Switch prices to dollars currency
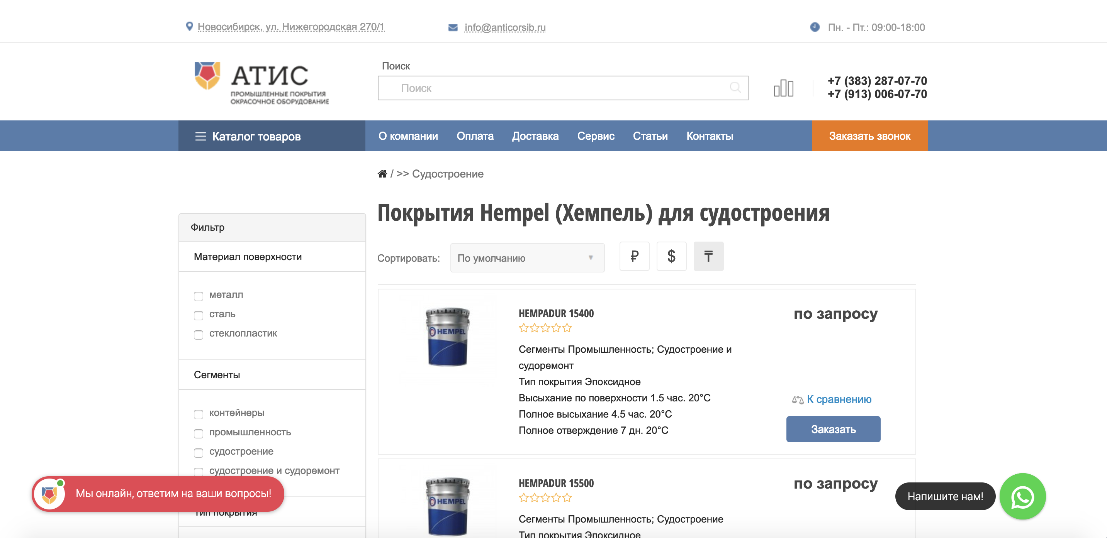Image resolution: width=1107 pixels, height=538 pixels. pos(671,256)
